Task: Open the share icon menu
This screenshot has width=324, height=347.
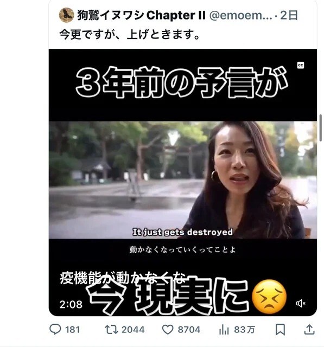Action: (309, 330)
